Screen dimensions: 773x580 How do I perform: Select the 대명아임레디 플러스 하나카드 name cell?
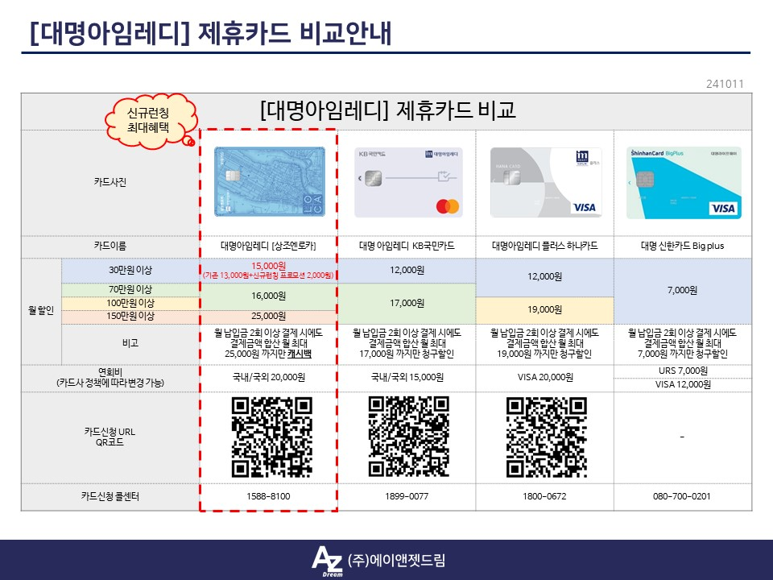(x=545, y=246)
